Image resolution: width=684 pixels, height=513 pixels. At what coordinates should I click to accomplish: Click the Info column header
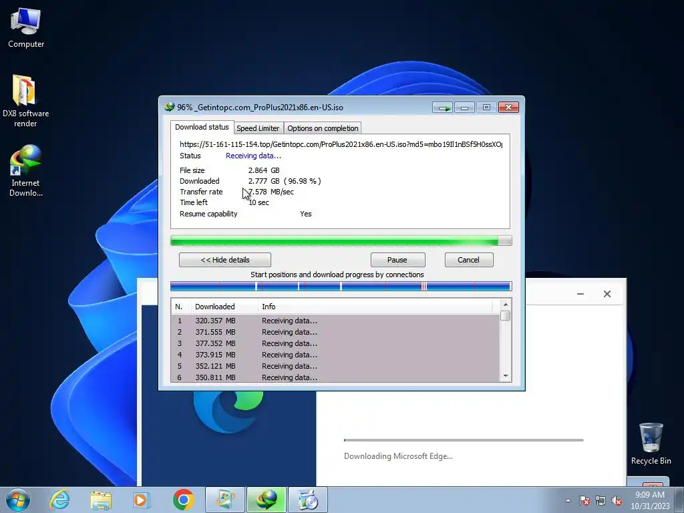375,307
